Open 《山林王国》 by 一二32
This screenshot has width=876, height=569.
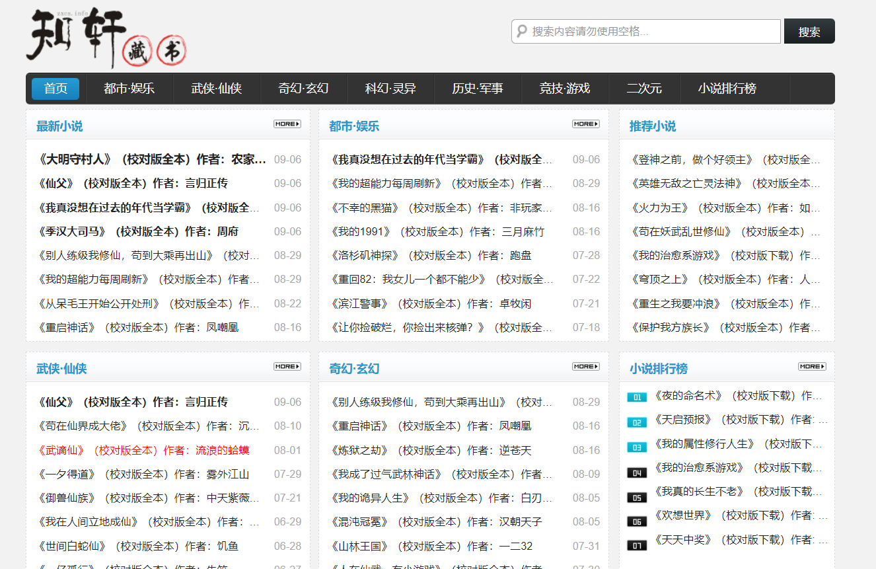click(431, 546)
